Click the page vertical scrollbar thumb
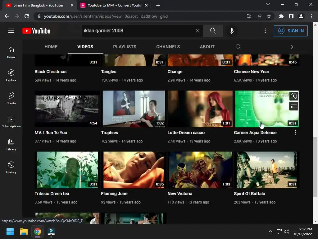 tap(315, 167)
